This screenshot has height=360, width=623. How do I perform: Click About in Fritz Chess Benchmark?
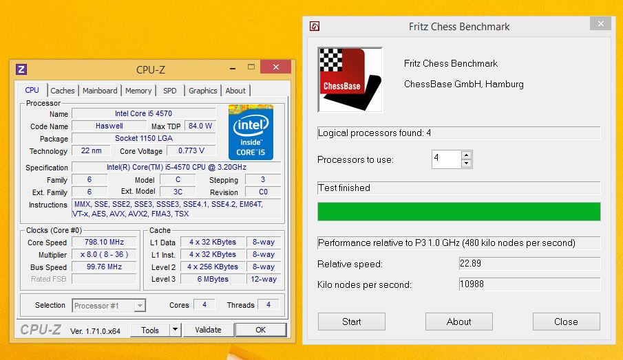(459, 322)
